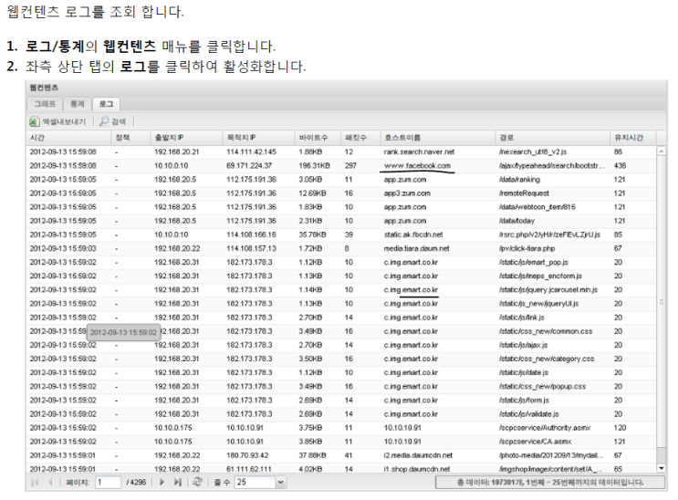Image resolution: width=678 pixels, height=500 pixels.
Task: Click the refresh icon in pager
Action: pos(198,482)
